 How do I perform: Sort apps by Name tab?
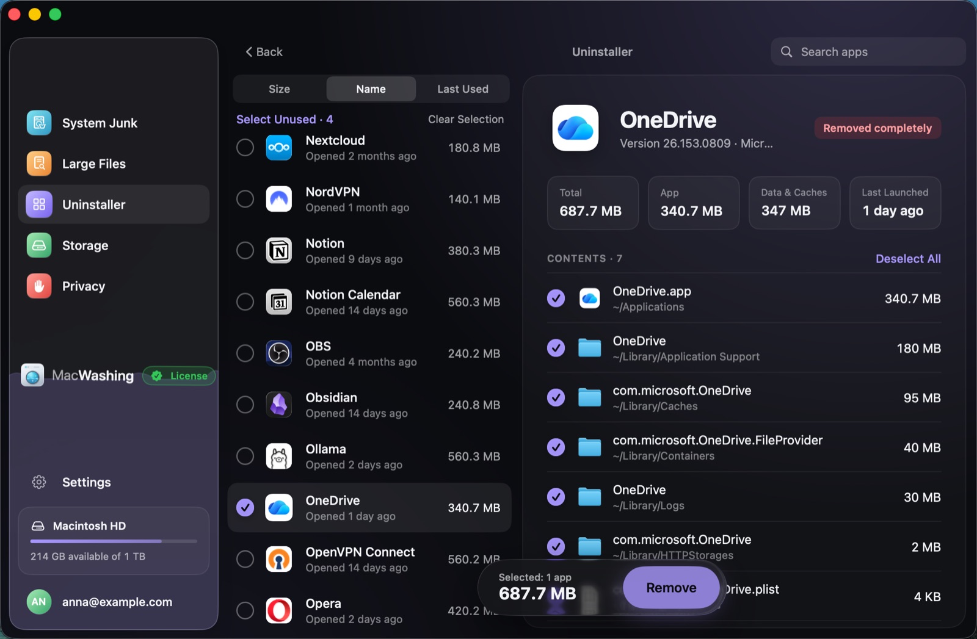pyautogui.click(x=371, y=89)
